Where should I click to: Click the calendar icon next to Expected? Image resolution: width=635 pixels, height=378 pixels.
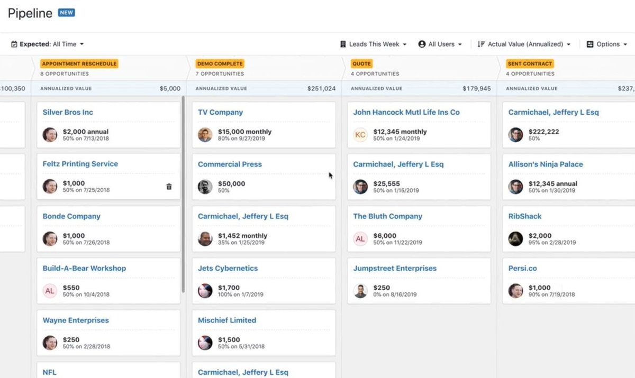coord(14,44)
